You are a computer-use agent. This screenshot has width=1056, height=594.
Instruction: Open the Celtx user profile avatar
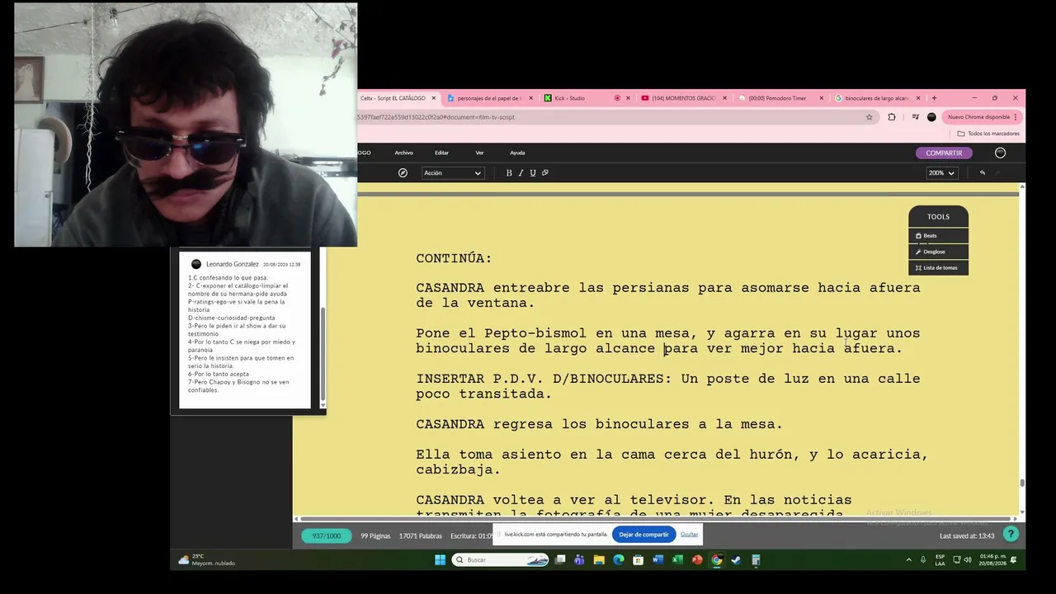click(x=1000, y=153)
